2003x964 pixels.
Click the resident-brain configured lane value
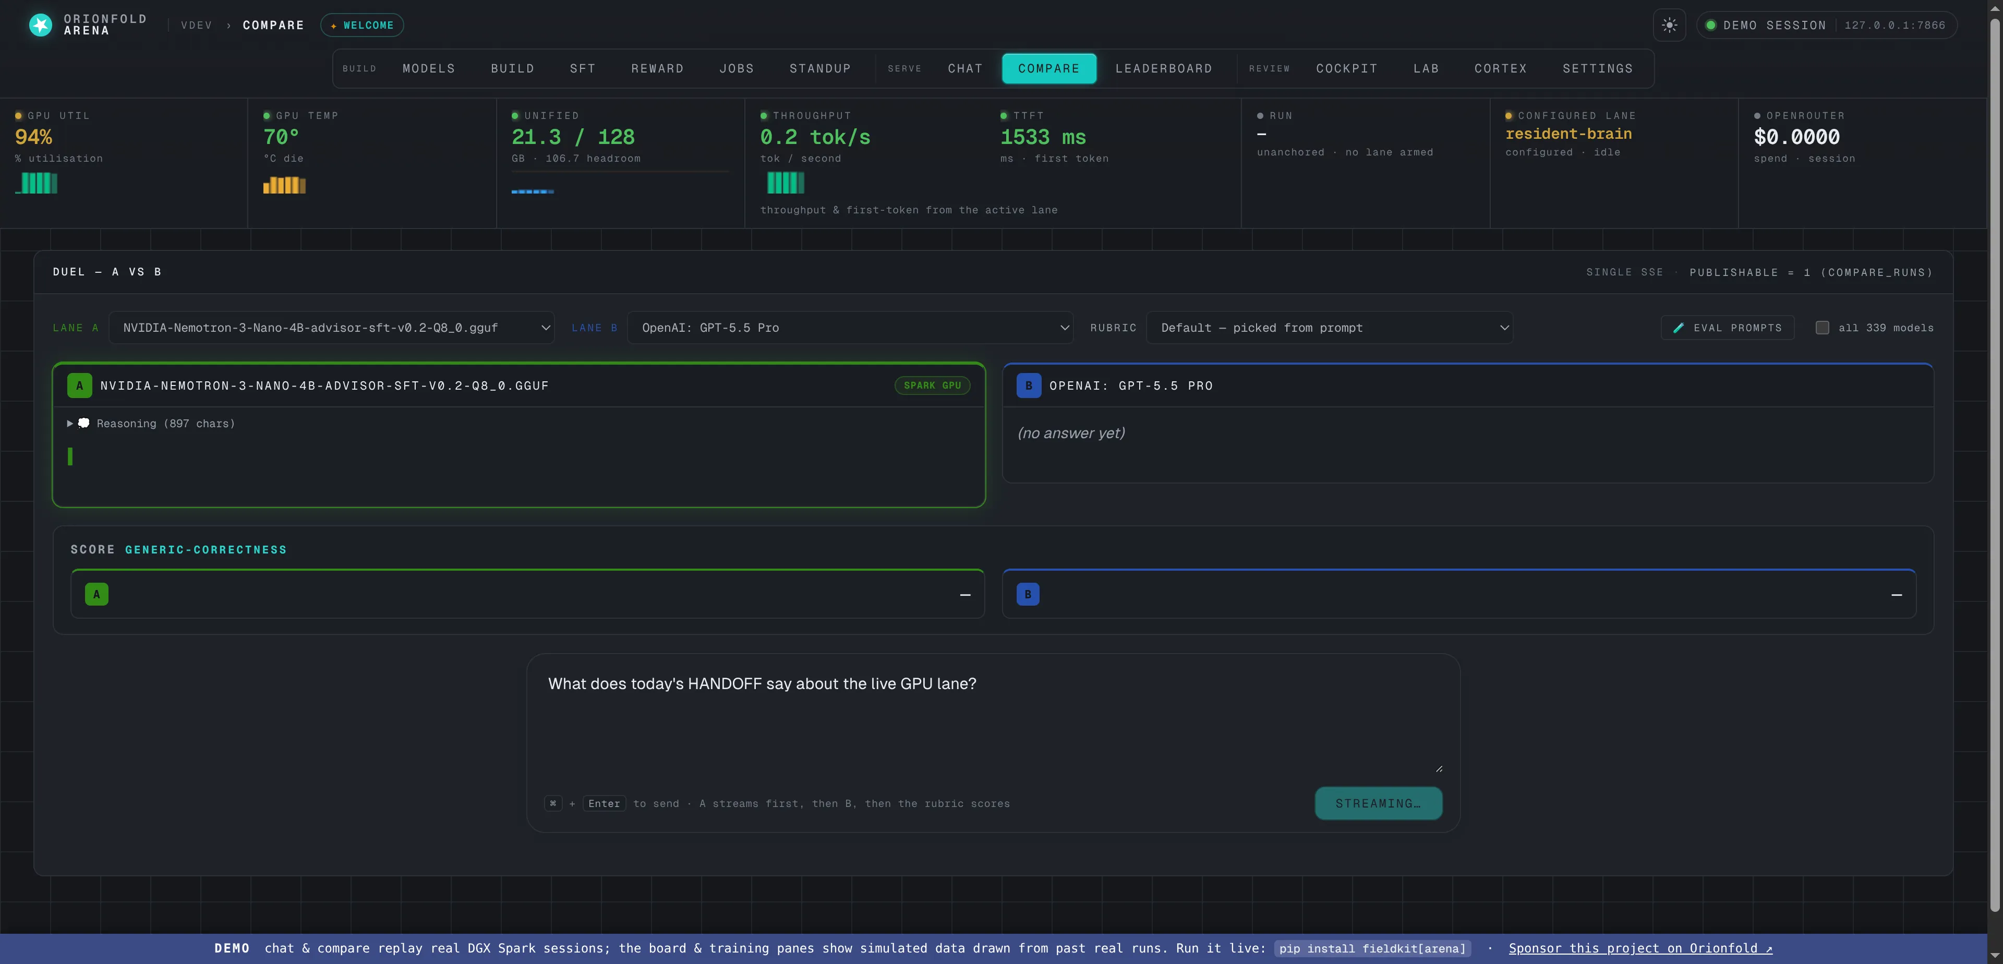coord(1568,134)
